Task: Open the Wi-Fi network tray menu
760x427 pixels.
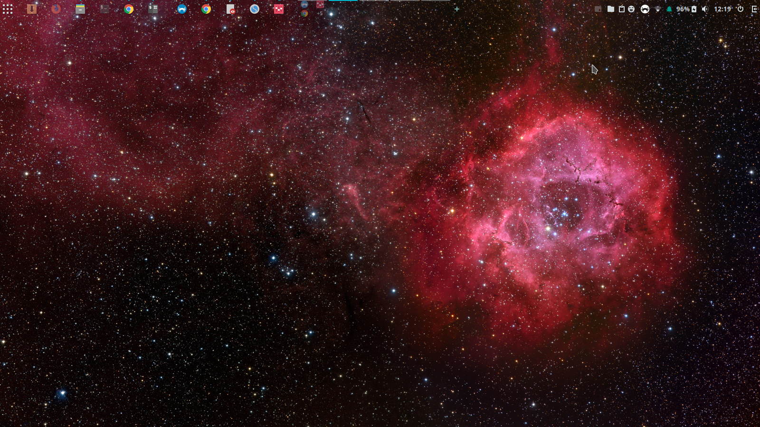Action: [x=658, y=9]
